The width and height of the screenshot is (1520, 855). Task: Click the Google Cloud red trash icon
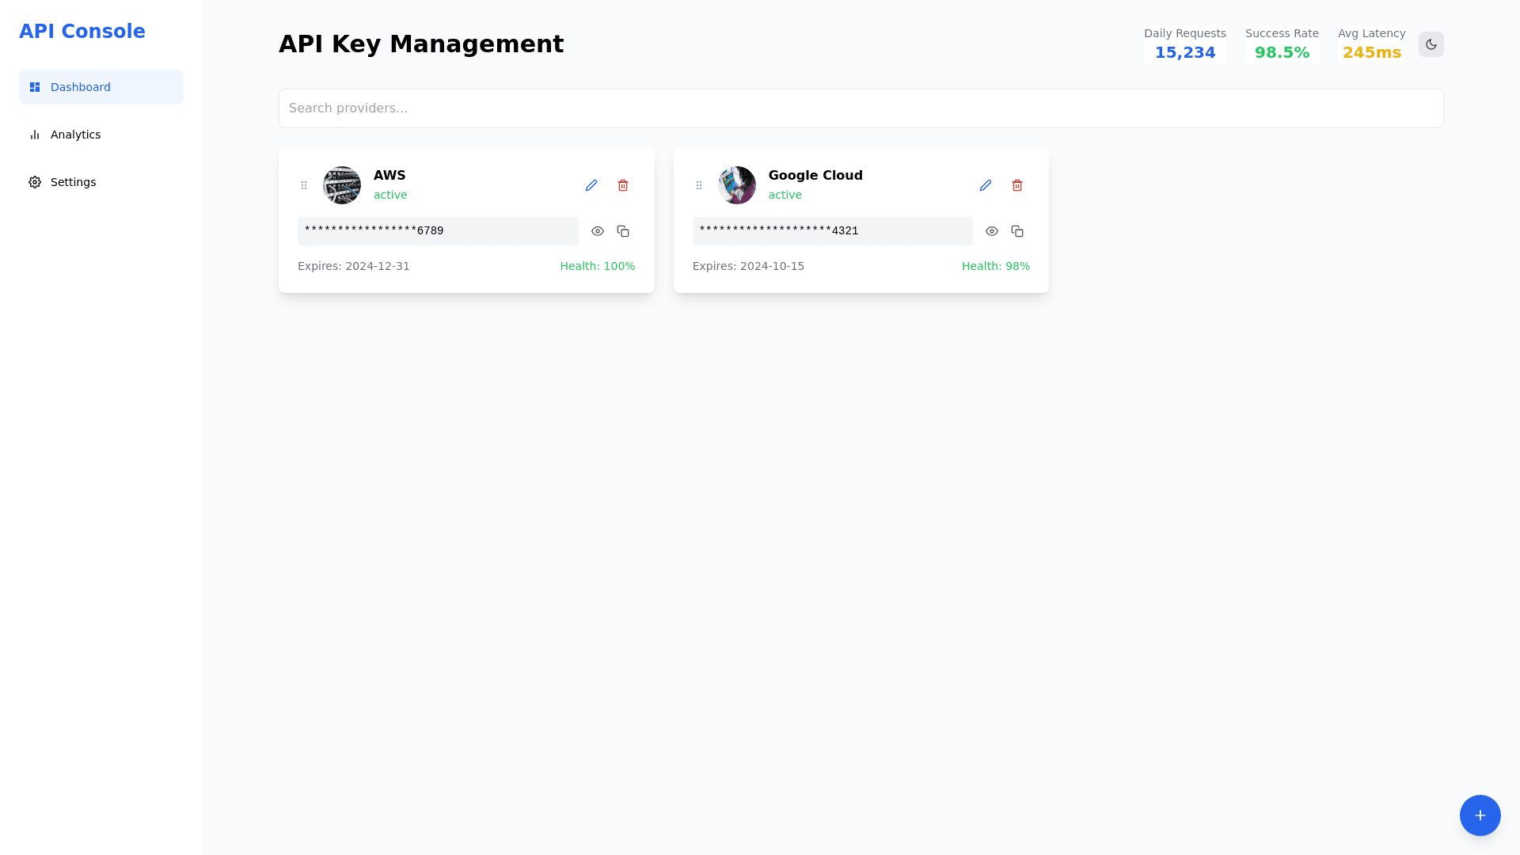1017,185
